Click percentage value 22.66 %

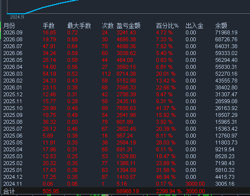coord(166,87)
